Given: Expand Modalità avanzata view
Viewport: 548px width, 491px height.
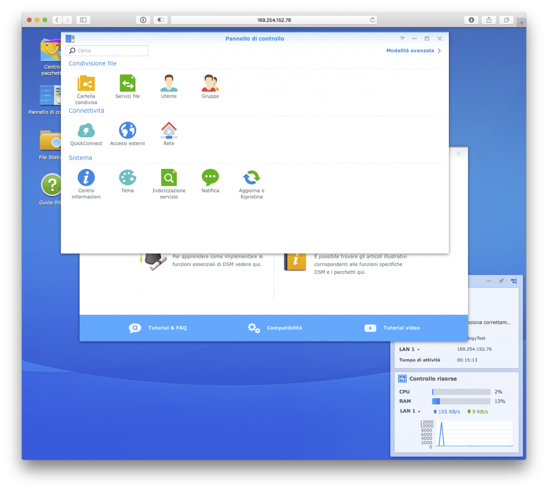Looking at the screenshot, I should point(413,51).
